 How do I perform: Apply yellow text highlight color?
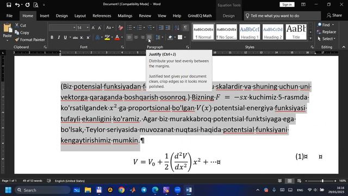coord(107,38)
